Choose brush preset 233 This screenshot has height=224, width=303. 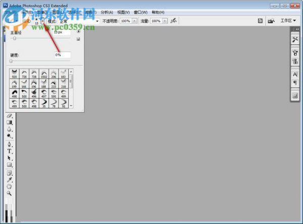click(54, 83)
